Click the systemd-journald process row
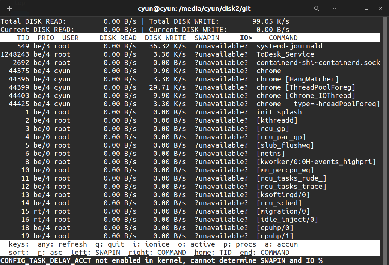The image size is (389, 265). [190, 46]
